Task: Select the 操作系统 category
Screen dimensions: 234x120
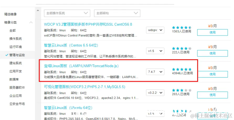Action: tap(15, 39)
